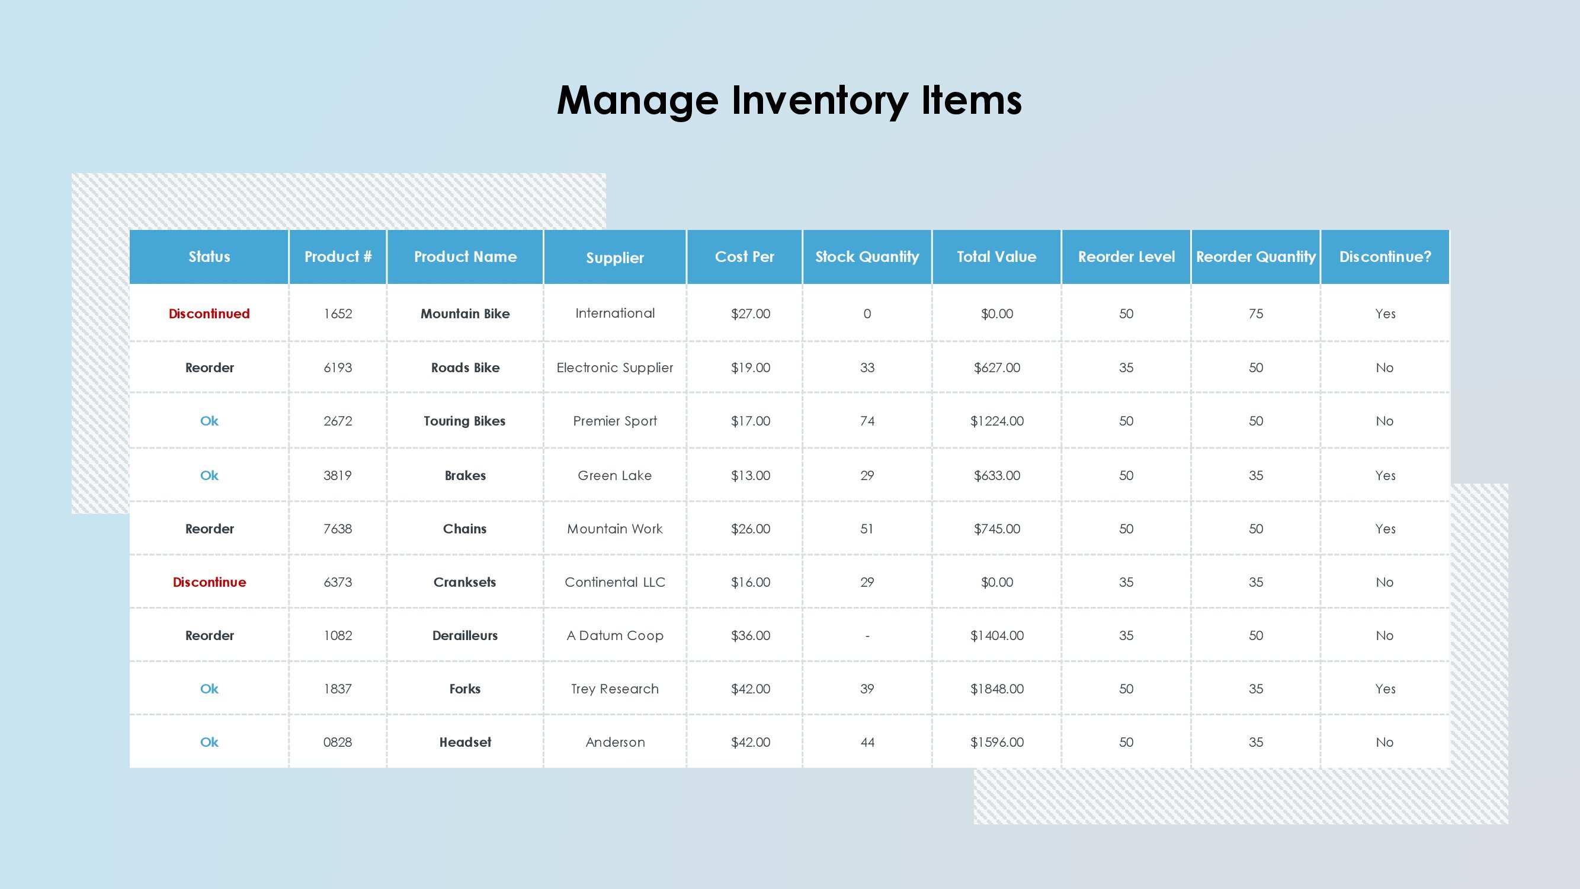1580x889 pixels.
Task: Click product number 0828
Action: [338, 743]
